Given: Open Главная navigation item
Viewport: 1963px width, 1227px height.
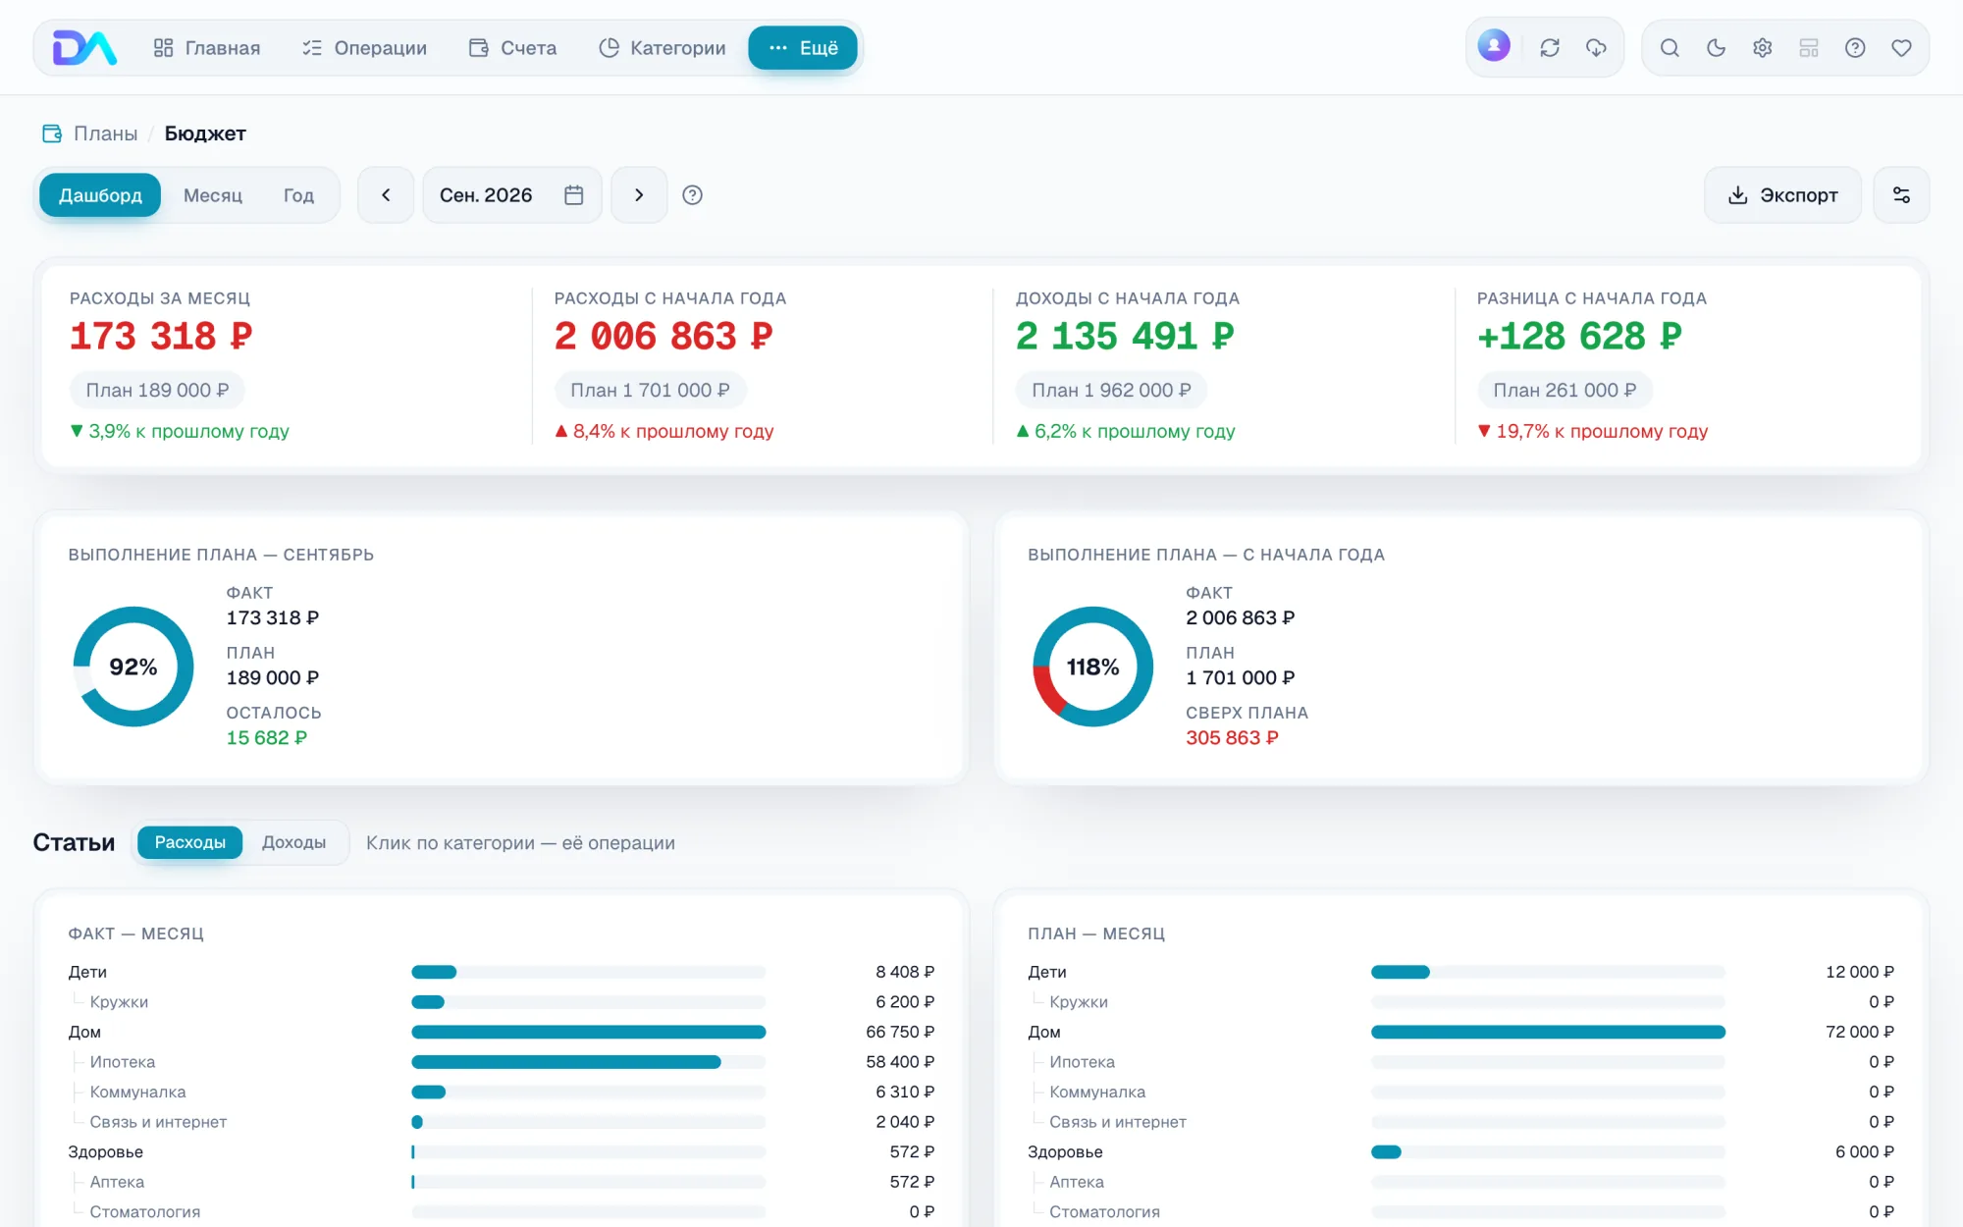Looking at the screenshot, I should click(x=207, y=47).
